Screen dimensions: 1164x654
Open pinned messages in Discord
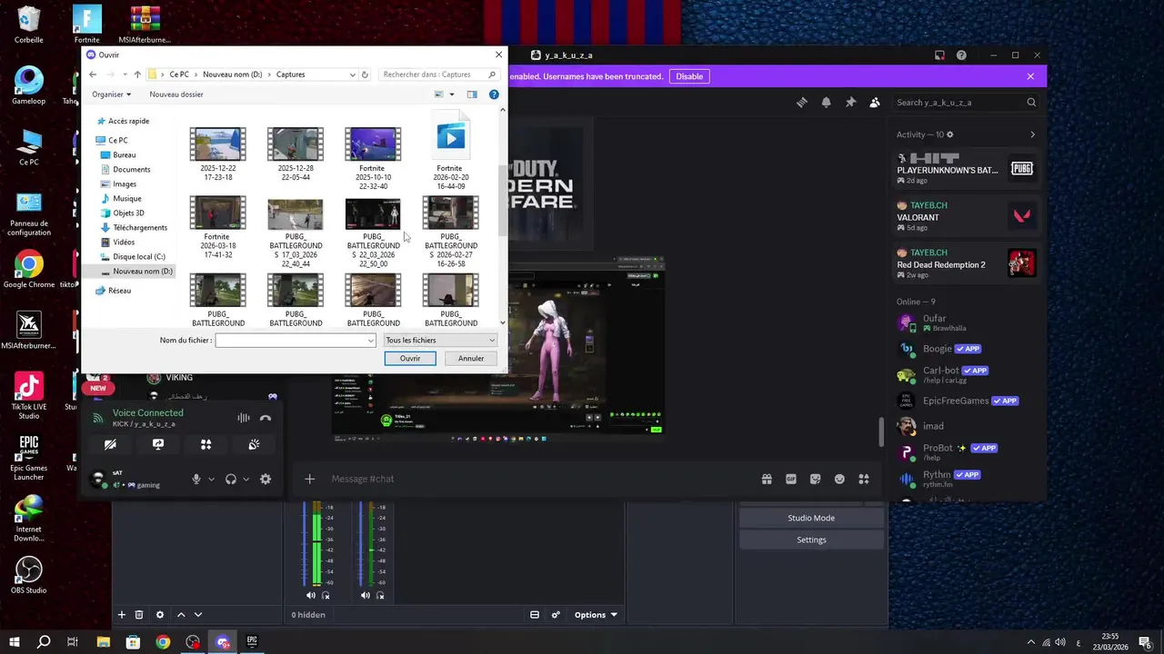point(850,103)
